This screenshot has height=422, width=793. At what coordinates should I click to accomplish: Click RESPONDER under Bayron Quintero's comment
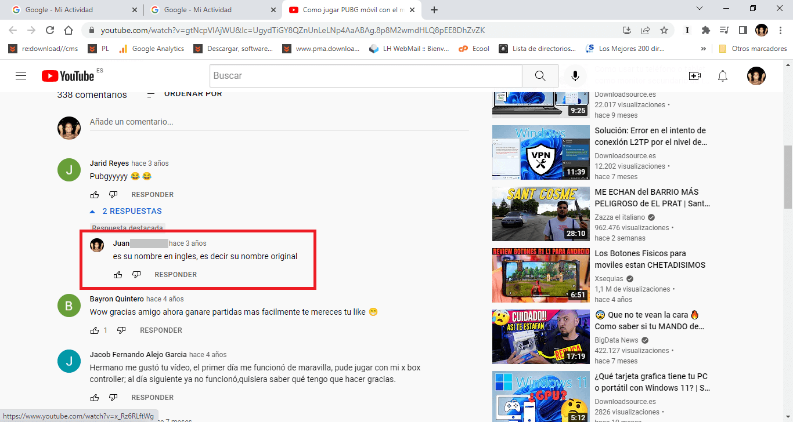161,330
